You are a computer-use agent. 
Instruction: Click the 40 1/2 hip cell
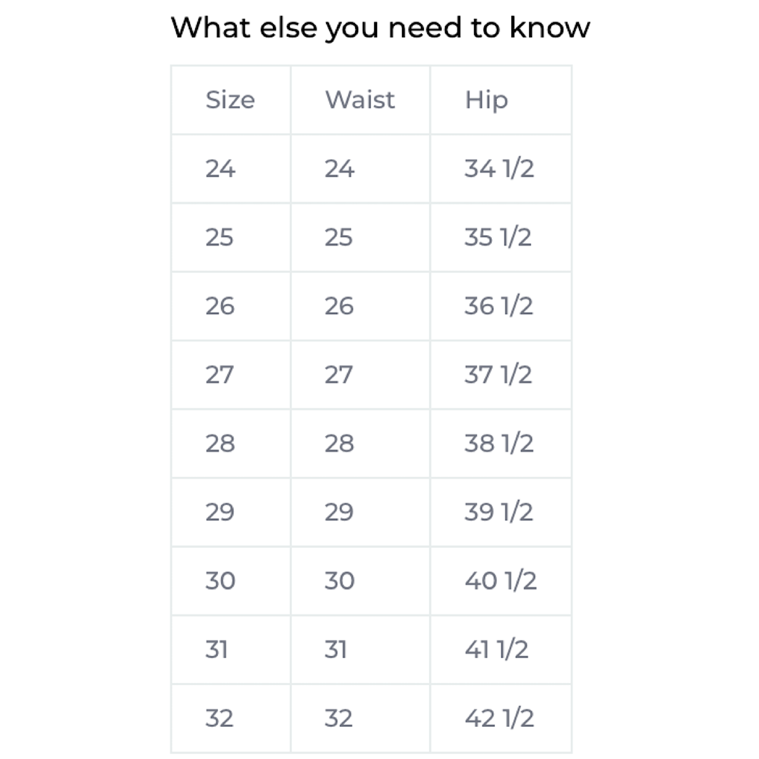pyautogui.click(x=500, y=581)
